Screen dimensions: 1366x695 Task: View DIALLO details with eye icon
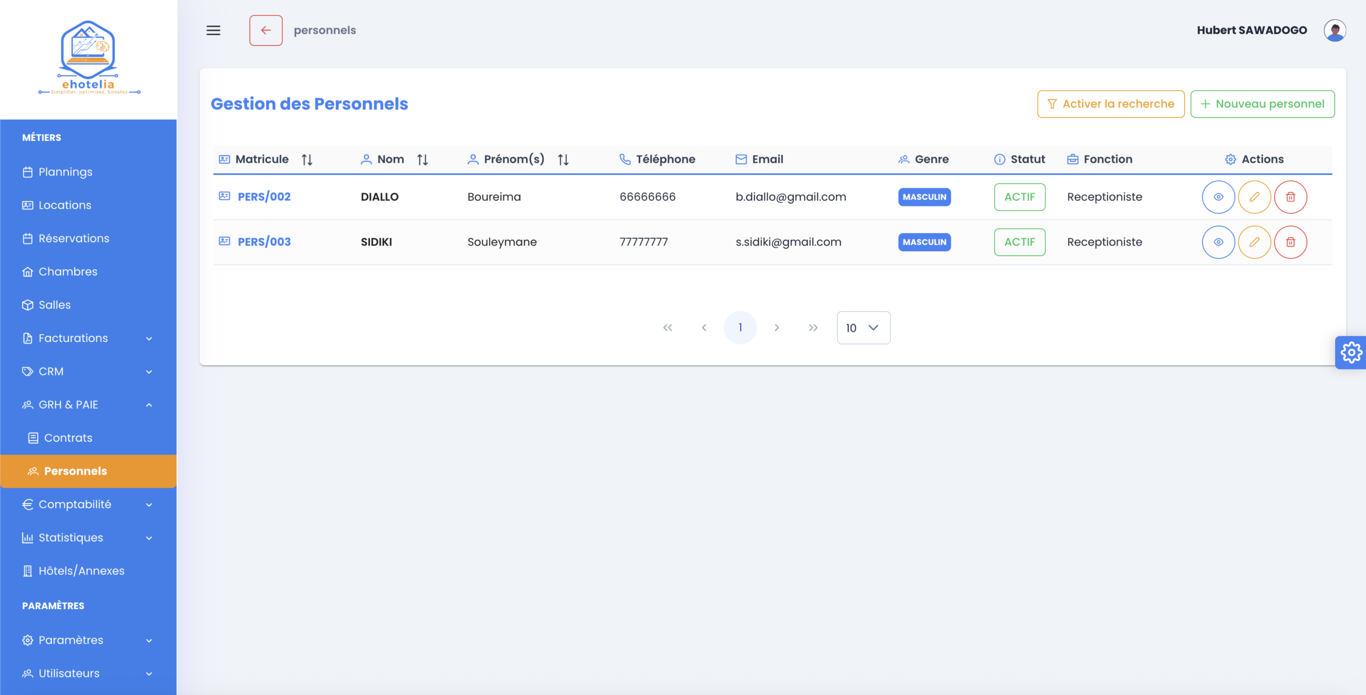coord(1218,197)
